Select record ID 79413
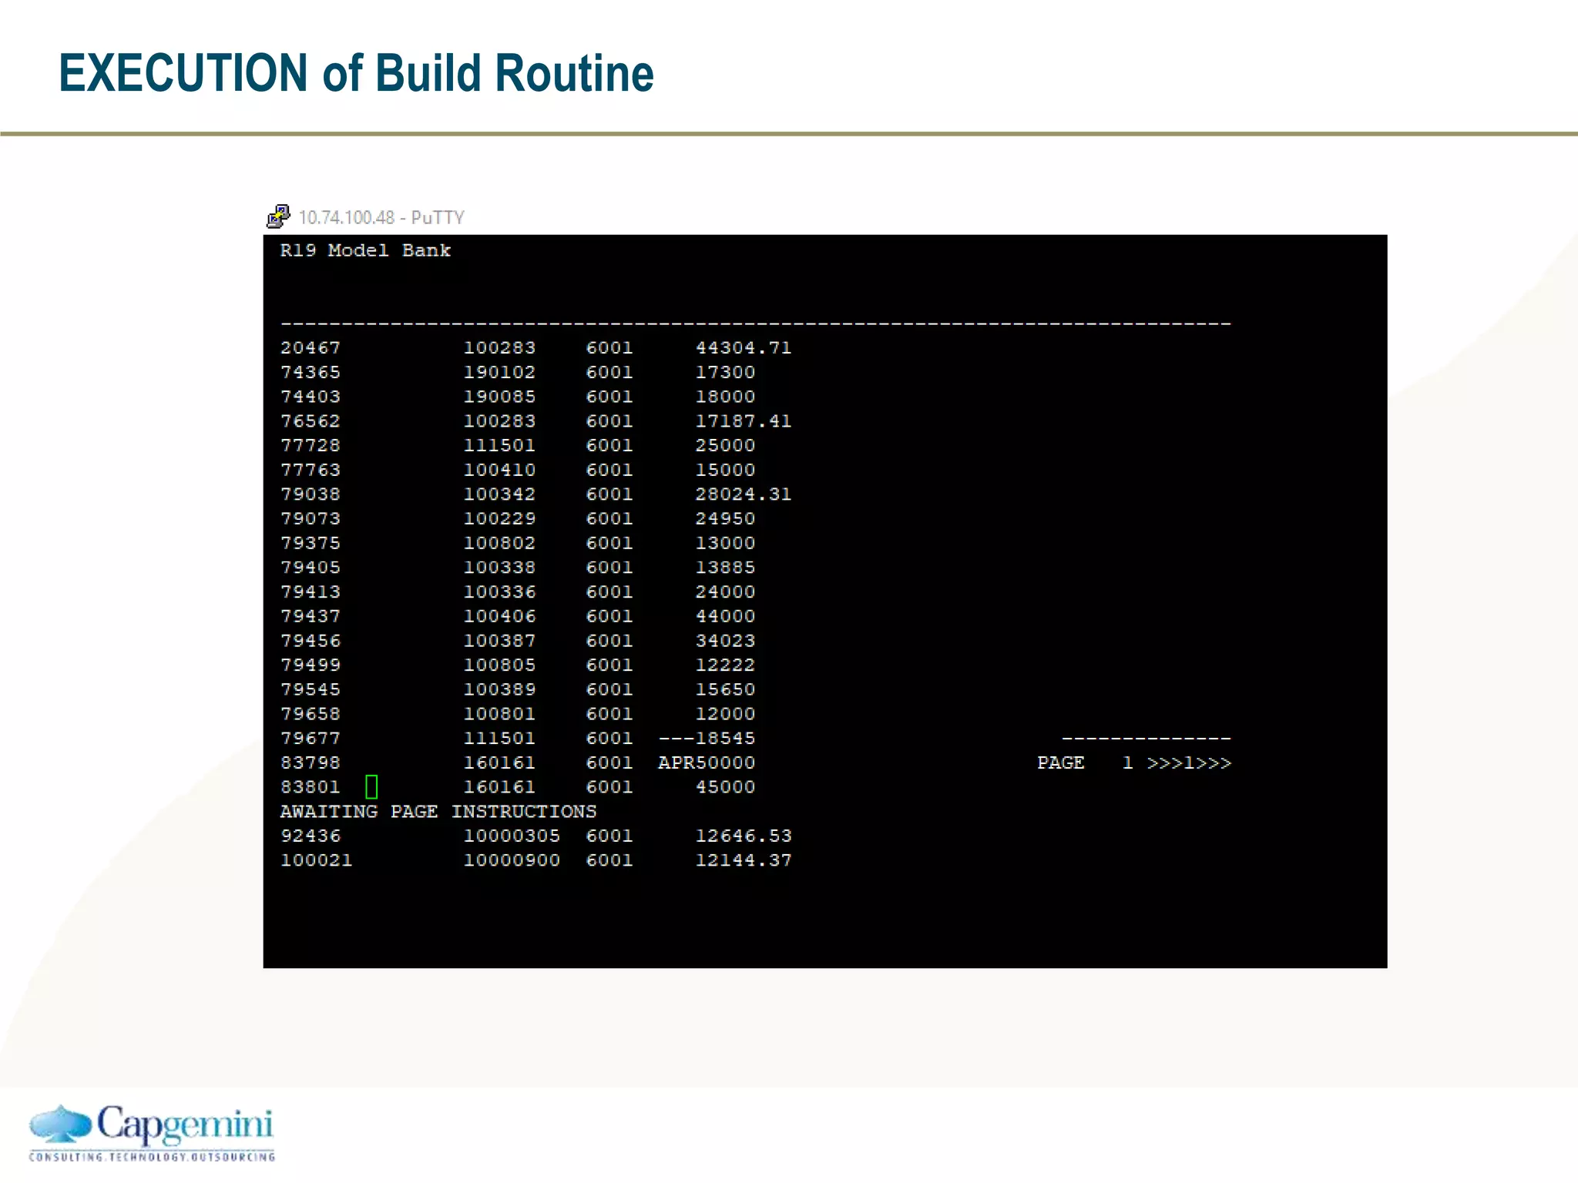 click(311, 592)
